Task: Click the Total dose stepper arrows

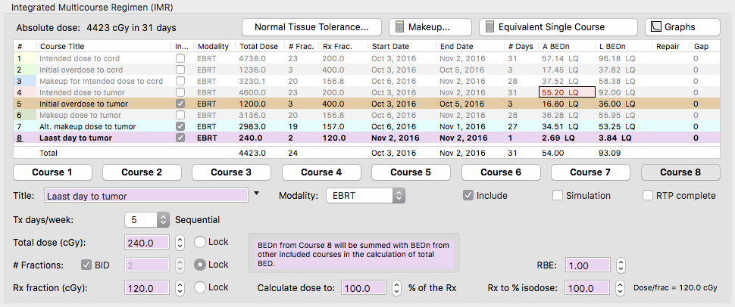Action: pyautogui.click(x=180, y=243)
